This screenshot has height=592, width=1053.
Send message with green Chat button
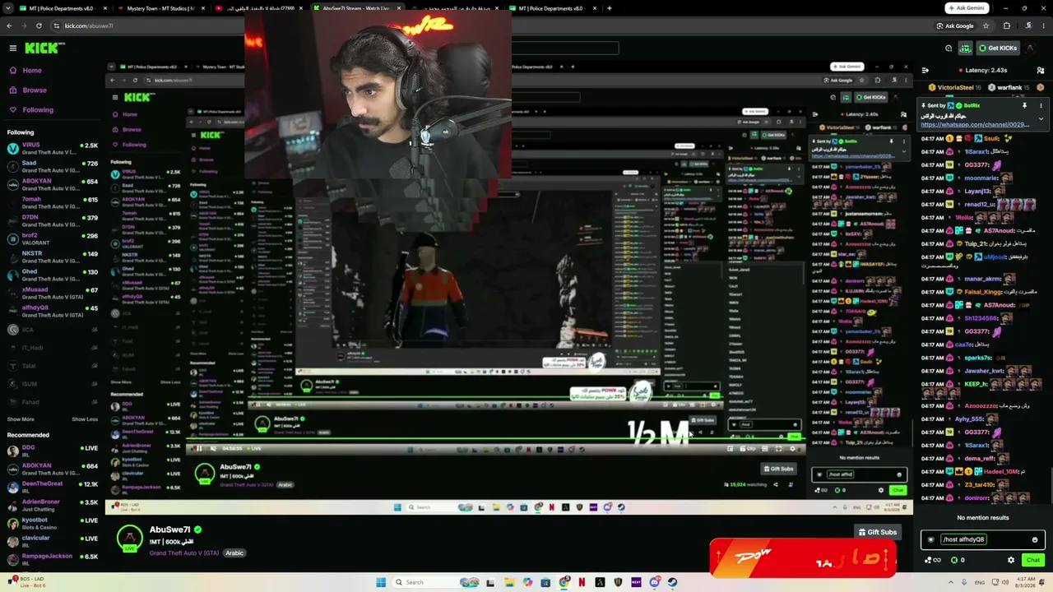coord(1033,560)
